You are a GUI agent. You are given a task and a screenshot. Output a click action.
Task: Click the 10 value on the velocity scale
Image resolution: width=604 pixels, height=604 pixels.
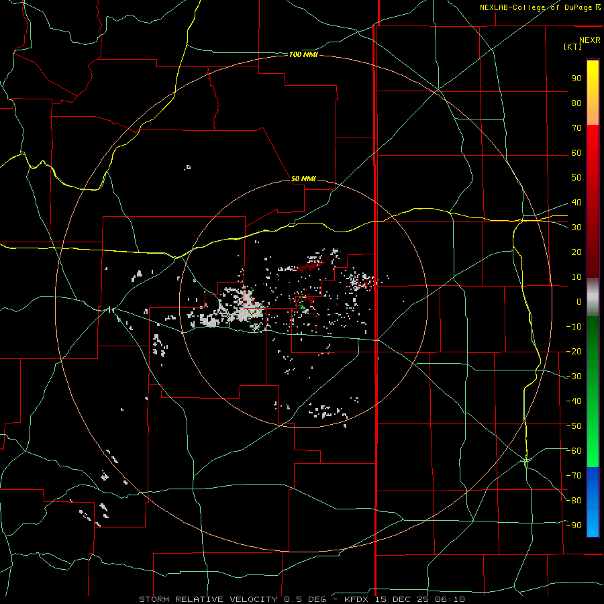(x=576, y=277)
